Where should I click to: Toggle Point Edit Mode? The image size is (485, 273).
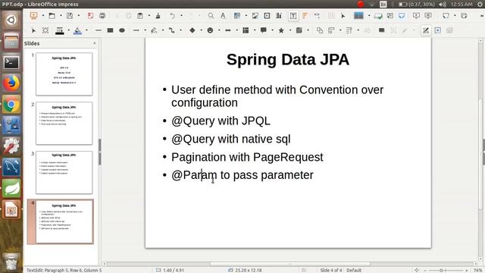tap(426, 30)
